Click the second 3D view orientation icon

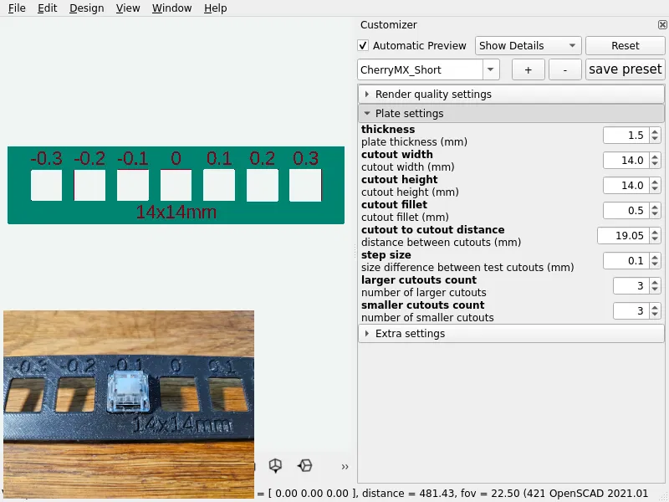304,465
